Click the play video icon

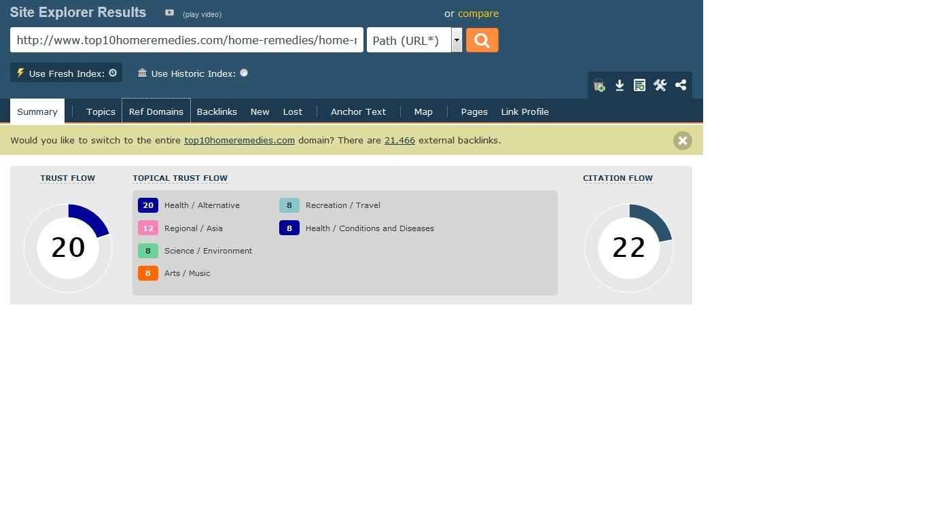point(169,12)
